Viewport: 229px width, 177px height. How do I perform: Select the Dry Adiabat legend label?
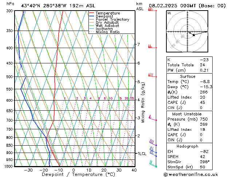[107, 23]
